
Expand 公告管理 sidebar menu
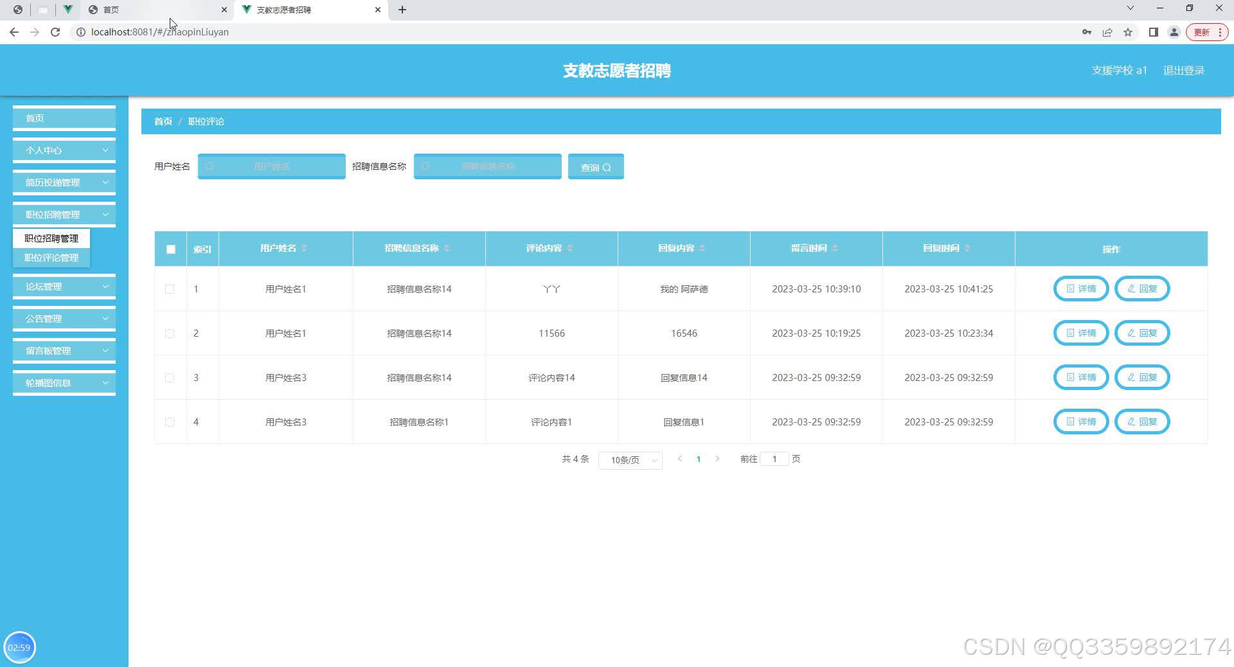coord(64,319)
